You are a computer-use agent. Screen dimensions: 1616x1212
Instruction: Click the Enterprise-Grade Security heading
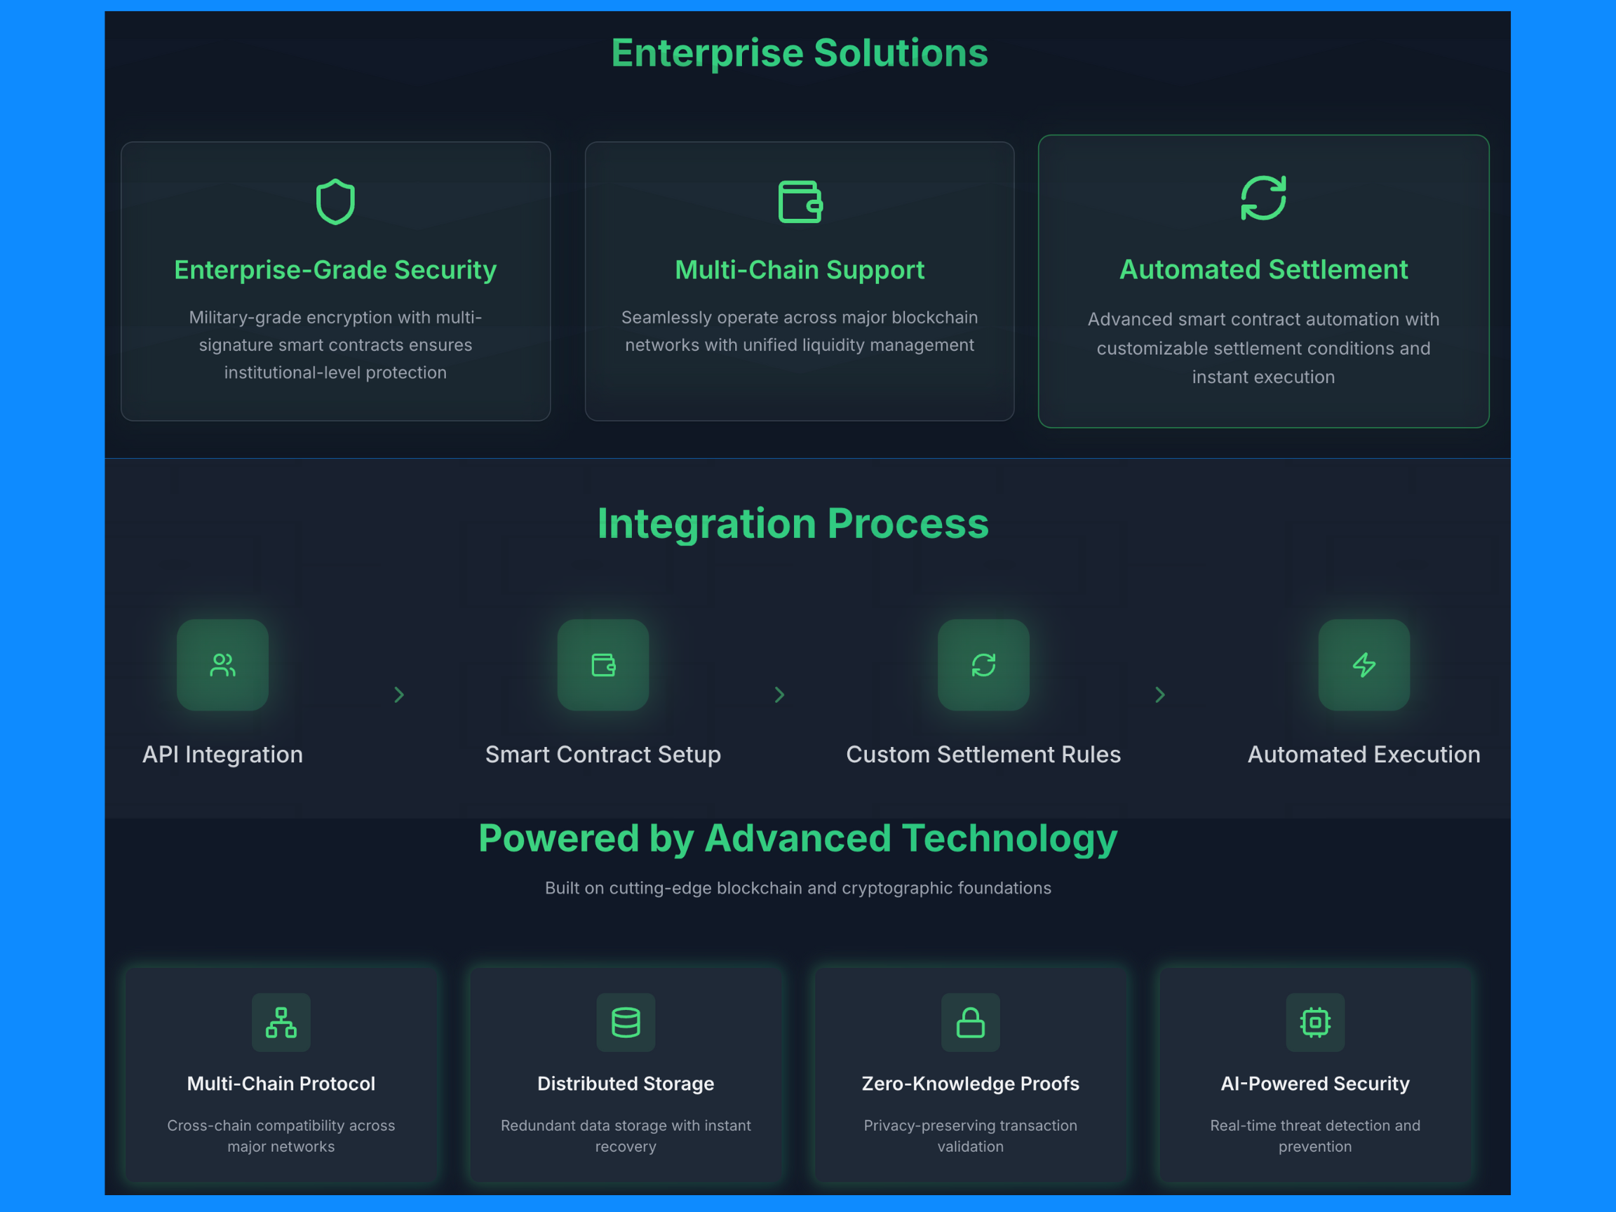pos(335,269)
